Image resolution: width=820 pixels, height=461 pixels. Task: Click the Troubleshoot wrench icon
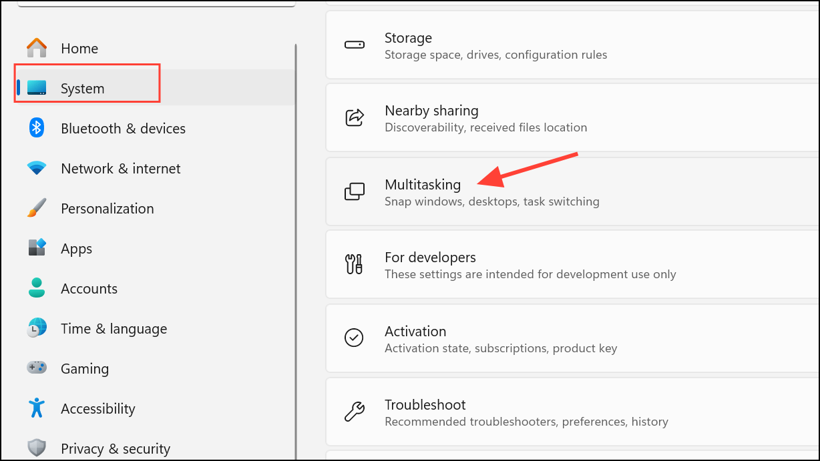tap(355, 411)
